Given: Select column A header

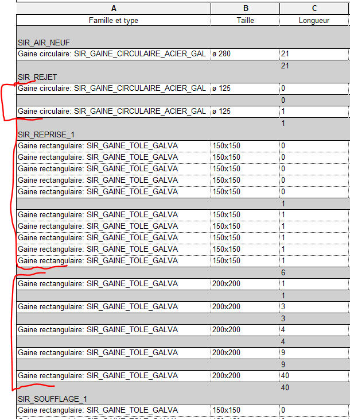Looking at the screenshot, I should coord(114,8).
